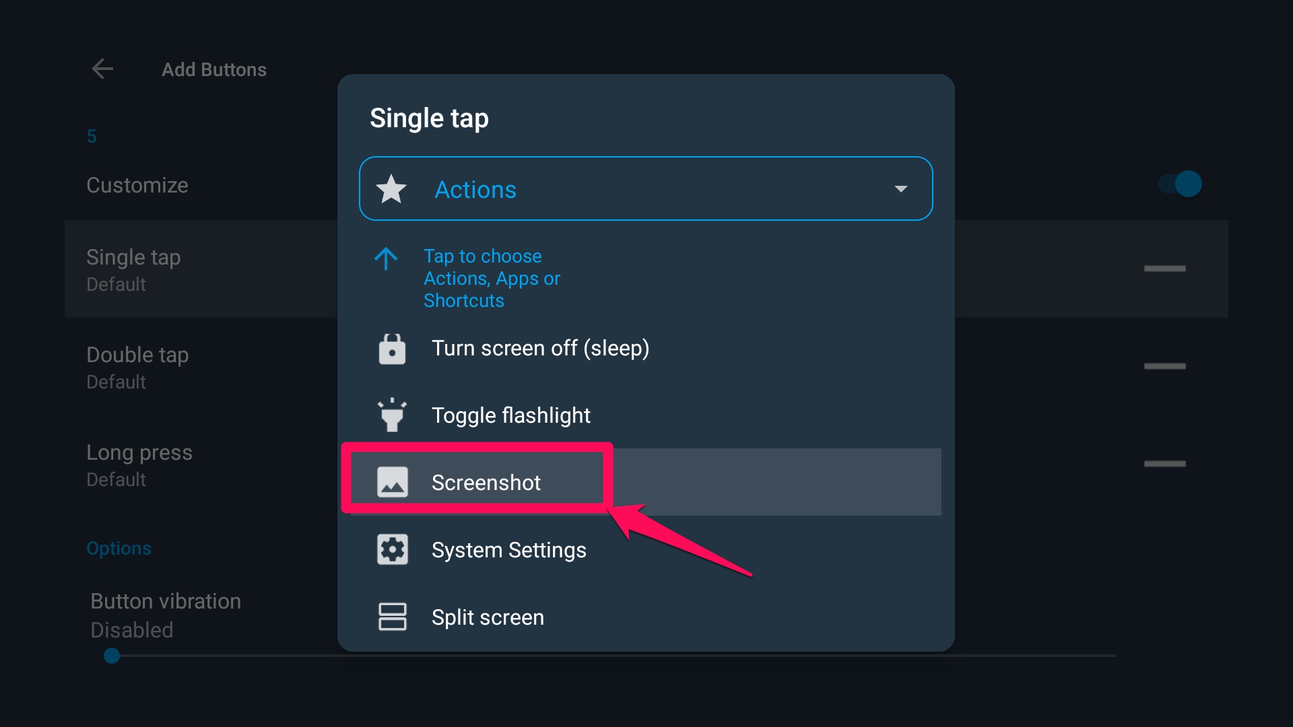Click the lock icon for sleep action
This screenshot has width=1293, height=727.
392,348
